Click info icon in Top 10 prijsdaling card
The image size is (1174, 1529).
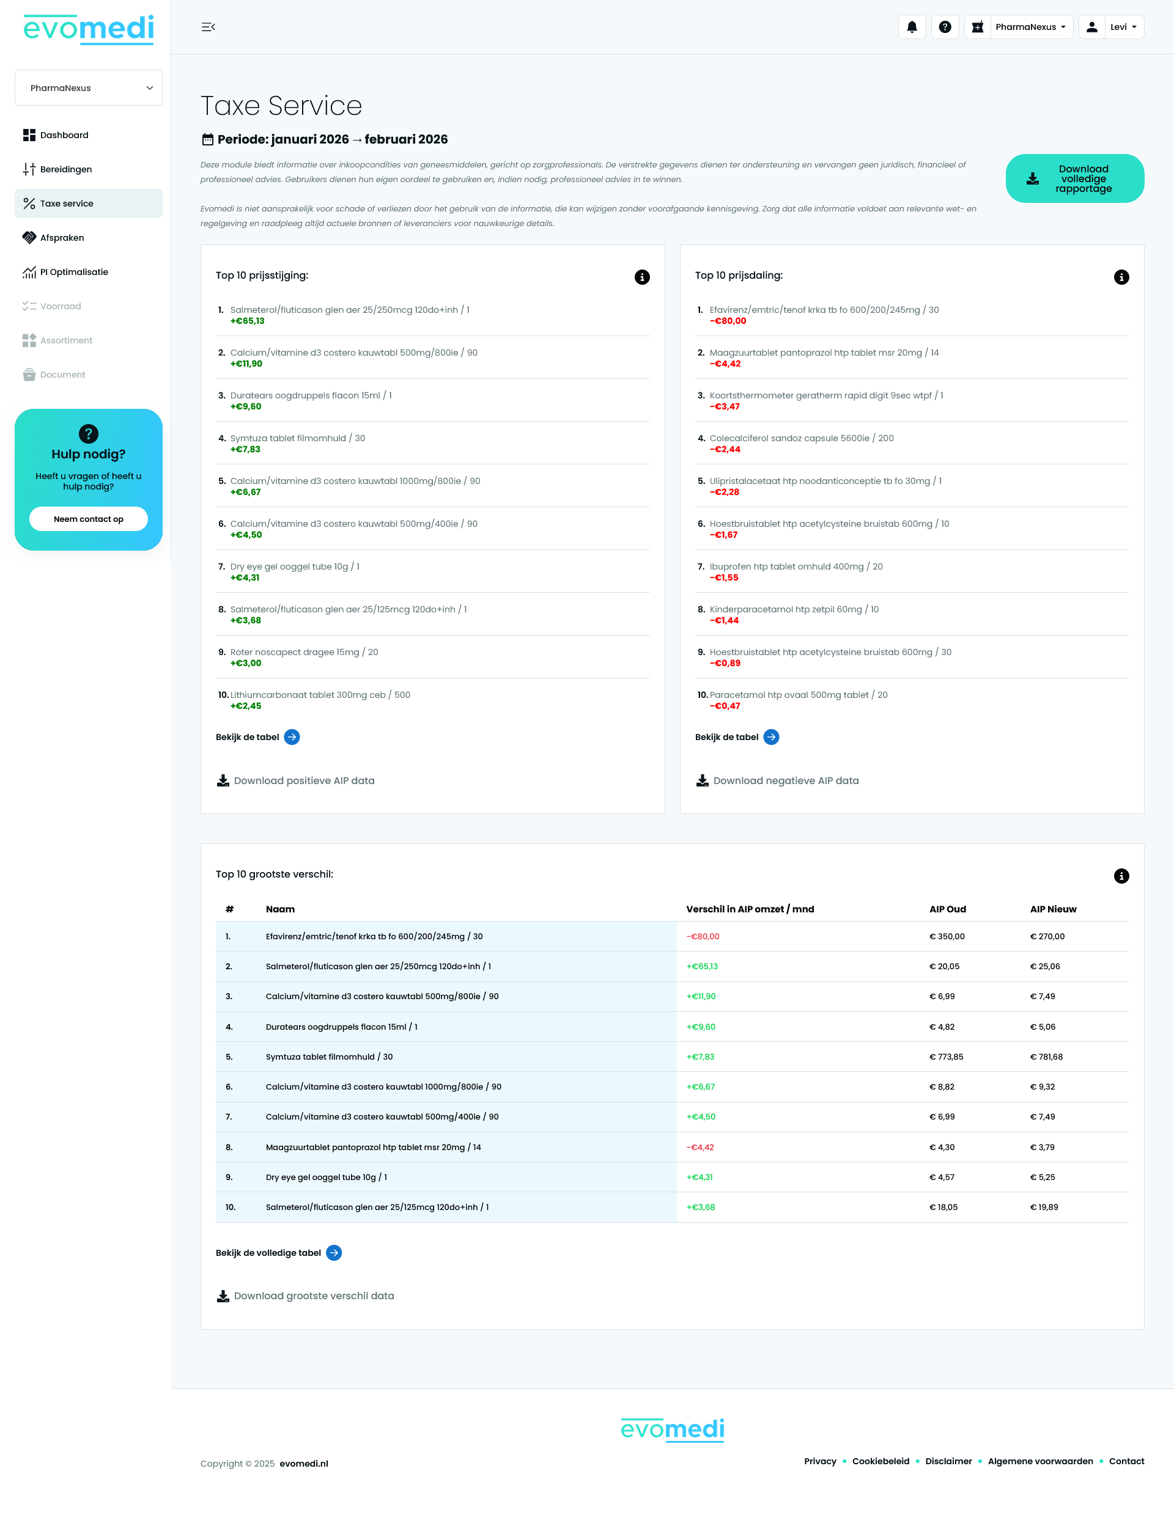(x=1121, y=277)
